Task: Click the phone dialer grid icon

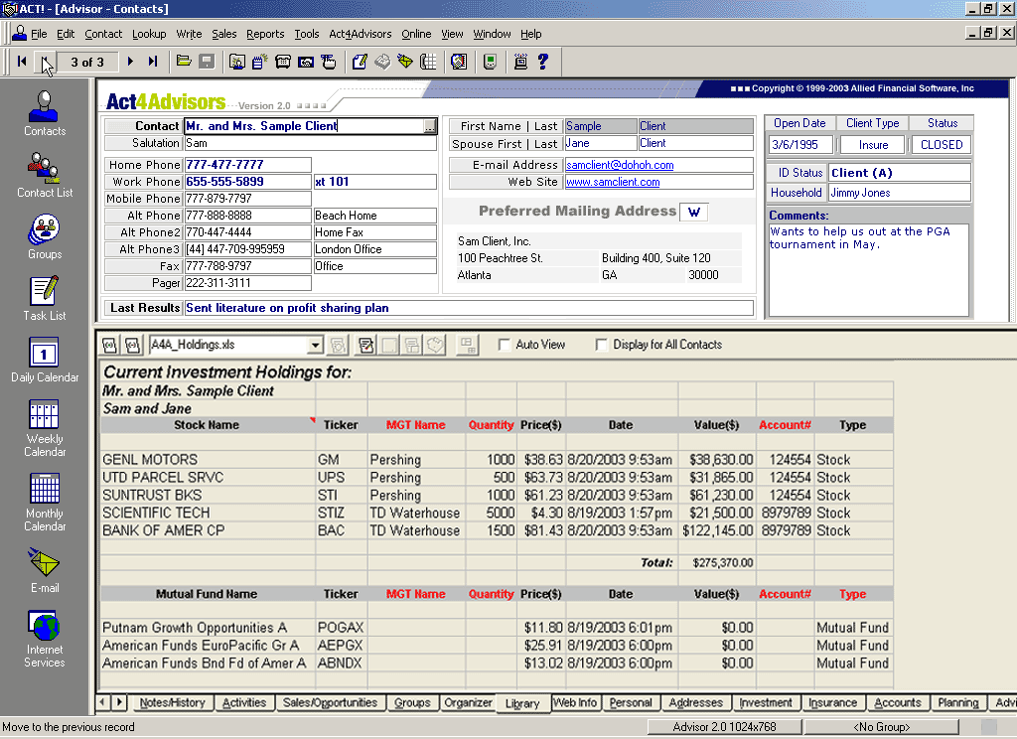Action: (x=428, y=62)
